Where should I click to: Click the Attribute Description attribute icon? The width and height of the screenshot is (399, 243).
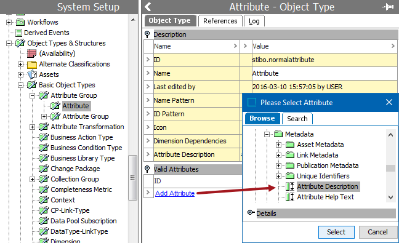click(290, 186)
